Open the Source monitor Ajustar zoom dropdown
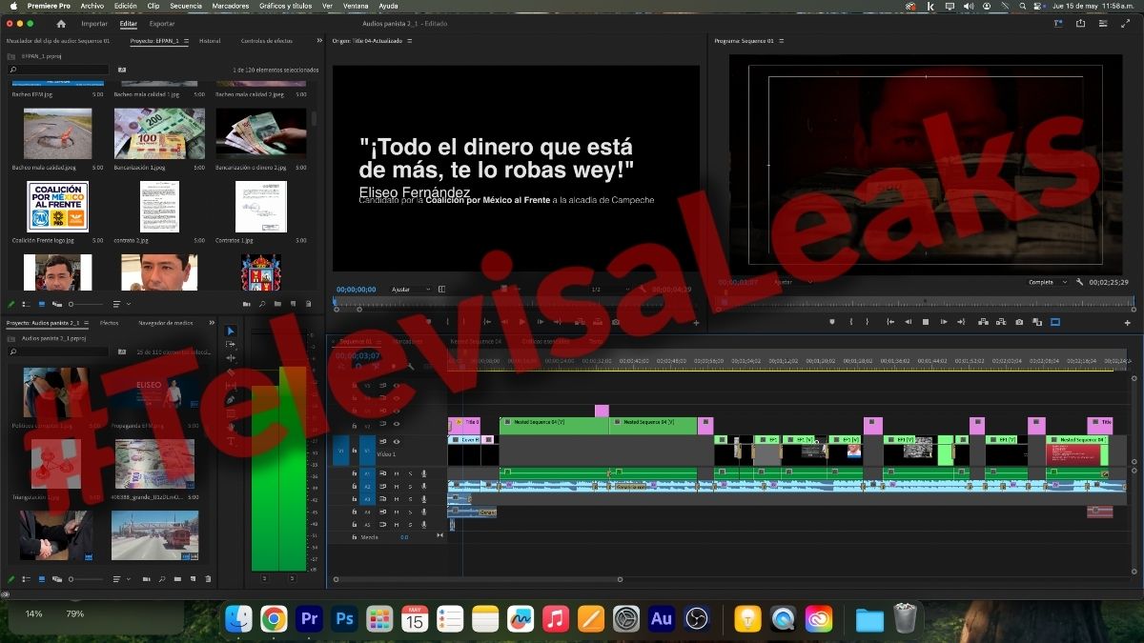This screenshot has height=643, width=1144. point(412,289)
